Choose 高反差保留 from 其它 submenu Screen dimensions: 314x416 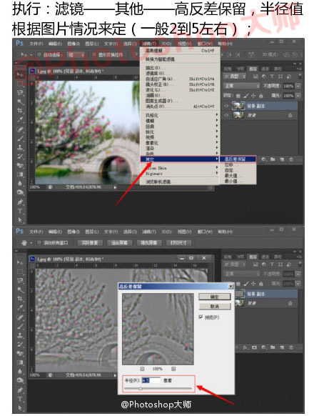[x=238, y=159]
